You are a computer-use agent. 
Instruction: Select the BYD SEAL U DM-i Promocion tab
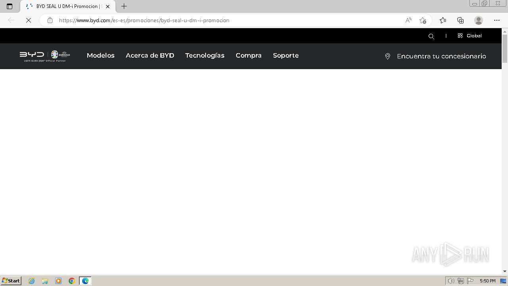click(x=67, y=6)
